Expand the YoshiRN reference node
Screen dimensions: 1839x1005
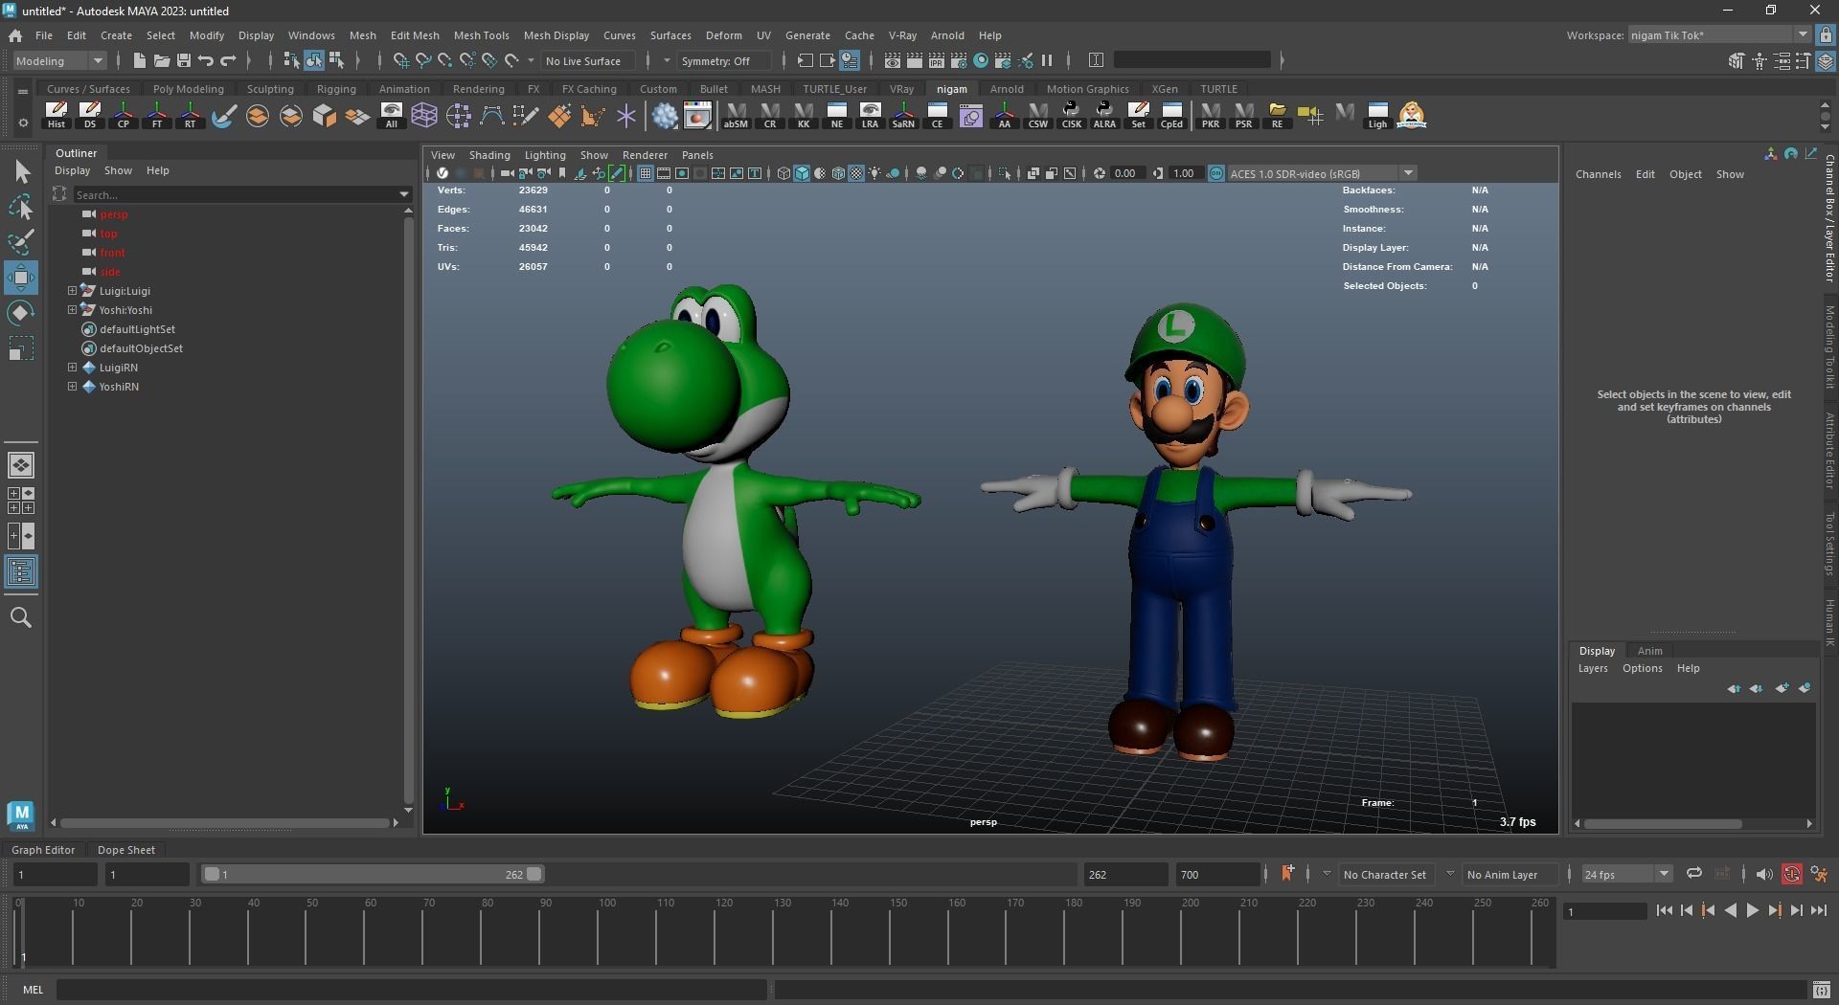(x=72, y=387)
